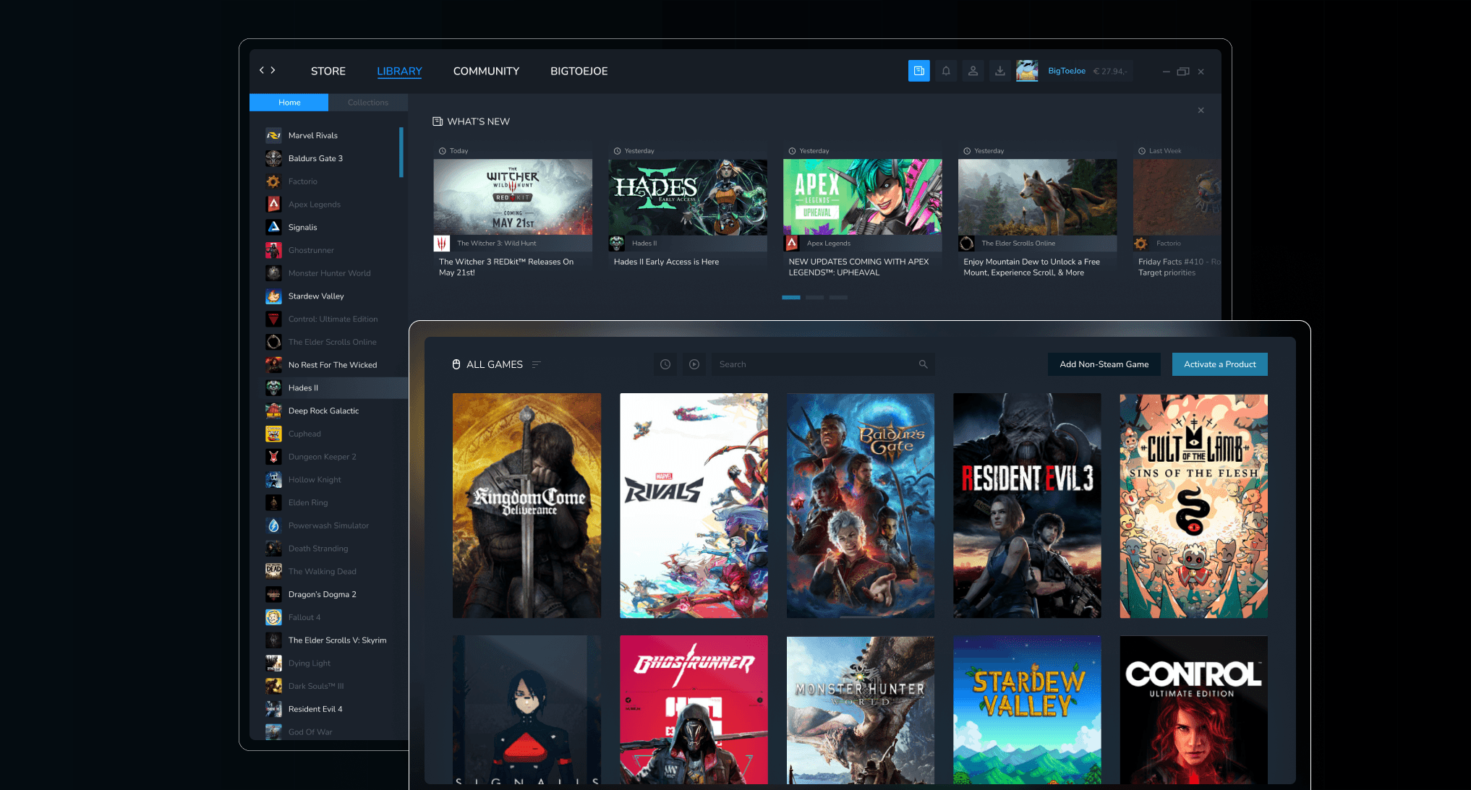Open the Apex Legends Upheaval news headline
1471x790 pixels.
pyautogui.click(x=858, y=267)
